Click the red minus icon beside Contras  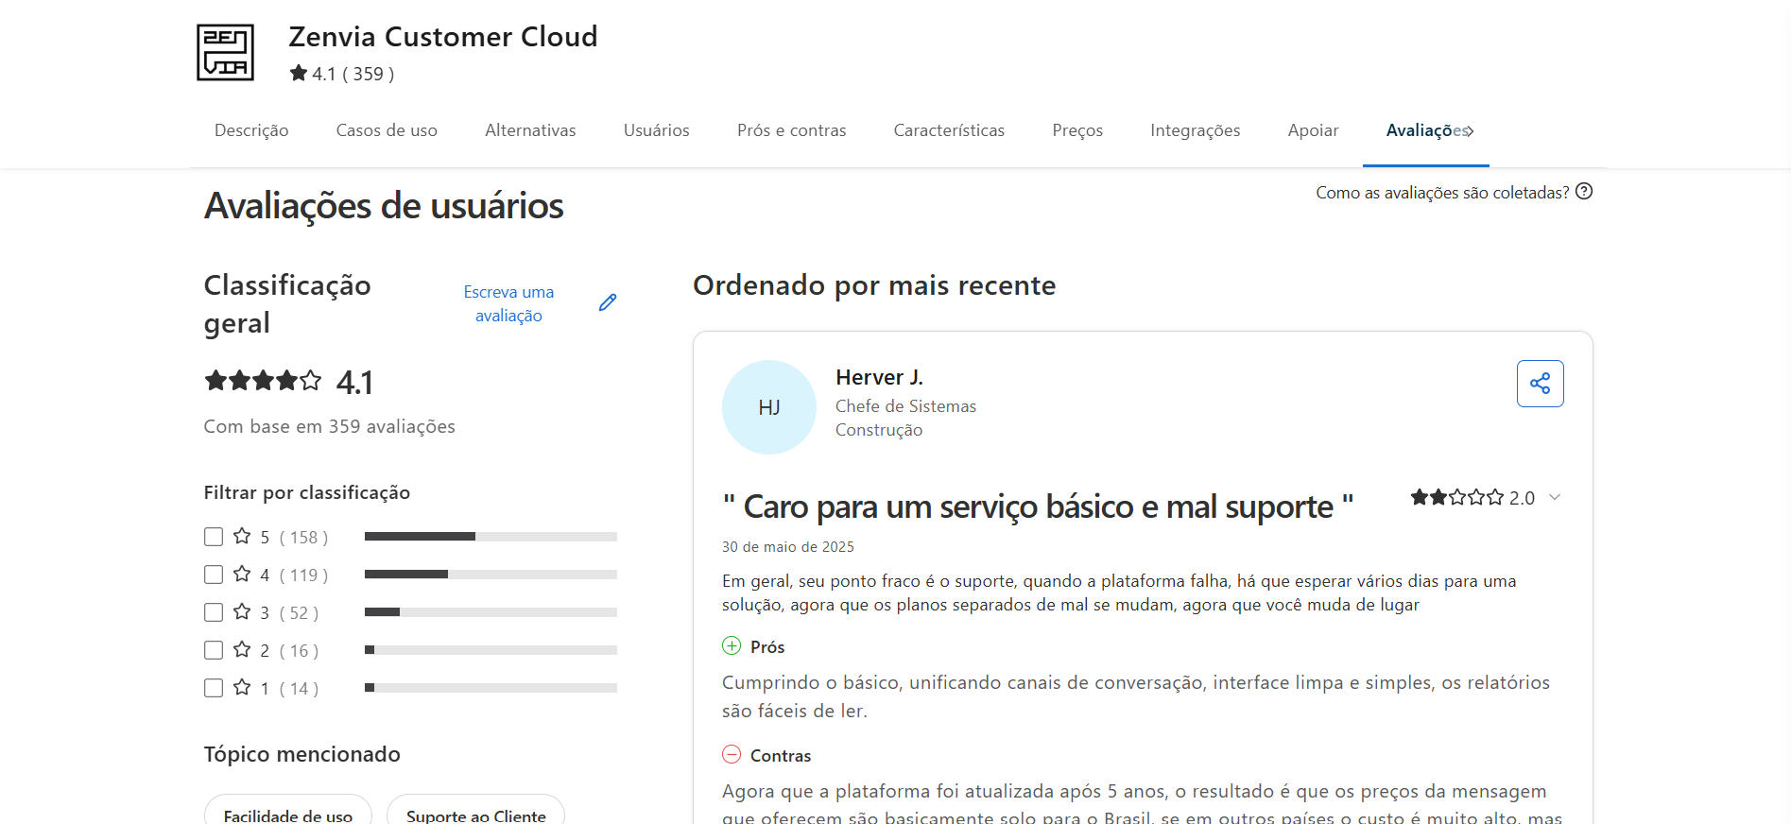(x=732, y=754)
